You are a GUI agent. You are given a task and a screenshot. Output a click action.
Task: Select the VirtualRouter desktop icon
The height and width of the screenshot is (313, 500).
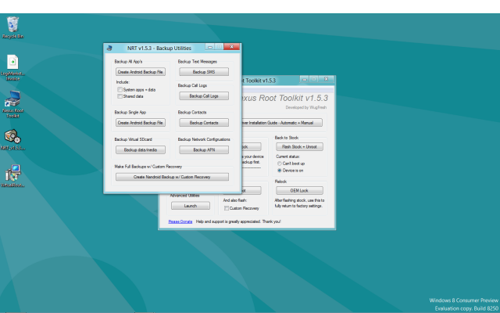(x=12, y=176)
